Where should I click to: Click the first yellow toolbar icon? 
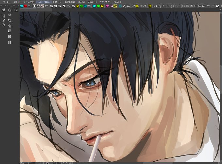coord(77,6)
